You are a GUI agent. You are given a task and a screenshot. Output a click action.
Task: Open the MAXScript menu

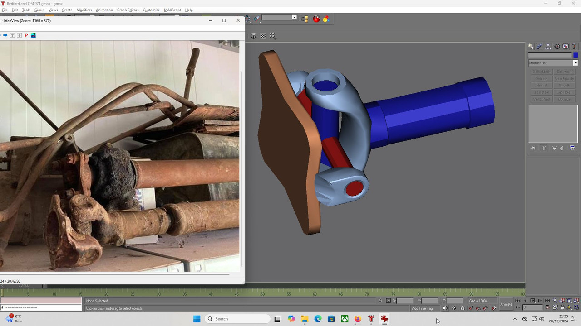[172, 10]
